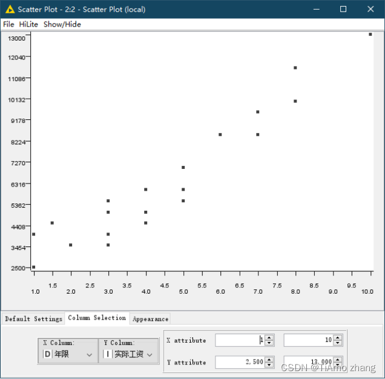Viewport: 385px width, 379px height.
Task: Click the X attribute minimum input field
Action: coord(240,340)
